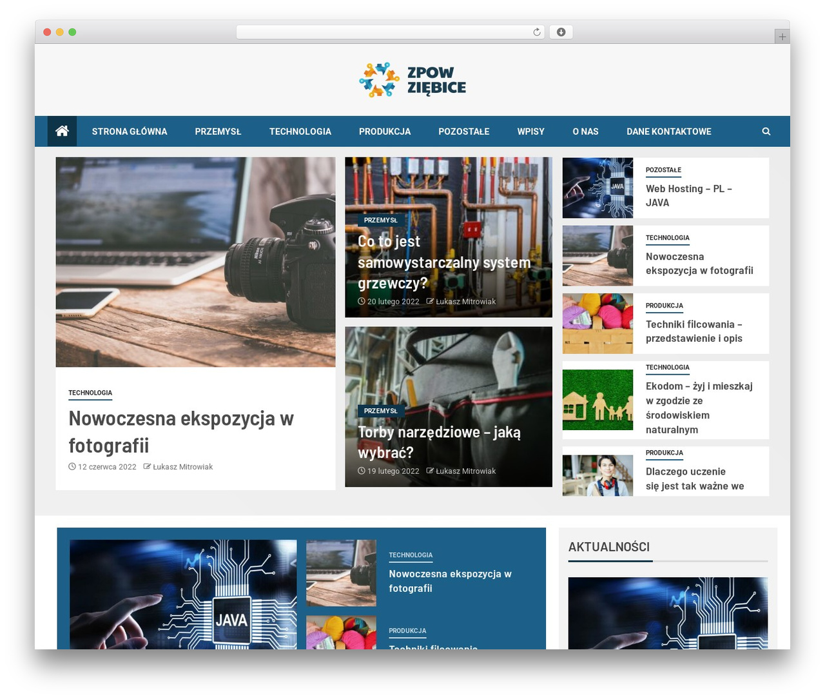Click the TECHNOLOGIA tag above the Ekodom article
Viewport: 825px width, 699px height.
[x=668, y=368]
